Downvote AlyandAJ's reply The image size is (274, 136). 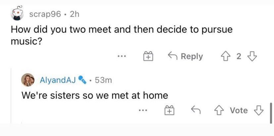(259, 111)
